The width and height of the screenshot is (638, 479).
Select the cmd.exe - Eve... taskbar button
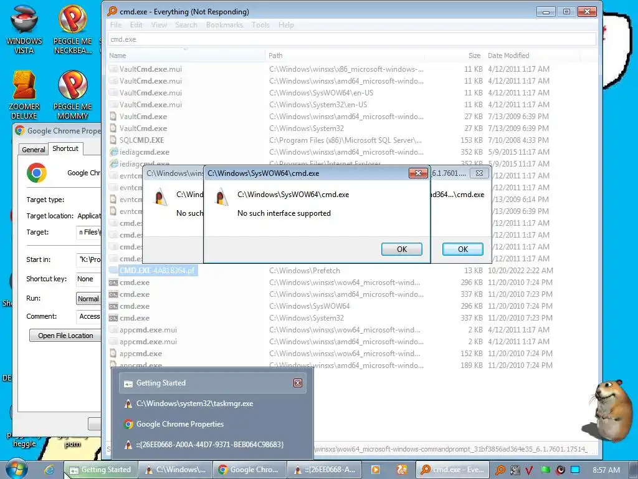point(452,470)
